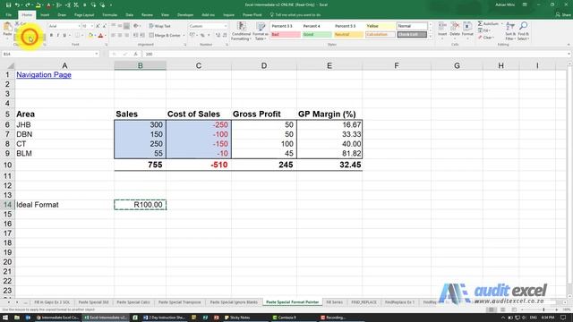
Task: Switch to the Formulas ribbon tab
Action: click(x=109, y=15)
